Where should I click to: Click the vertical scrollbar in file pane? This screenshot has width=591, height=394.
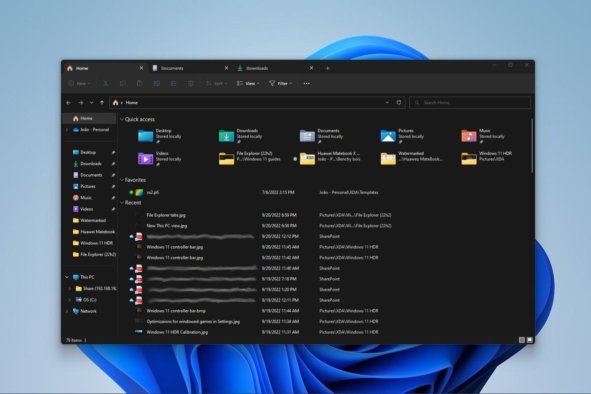point(532,145)
